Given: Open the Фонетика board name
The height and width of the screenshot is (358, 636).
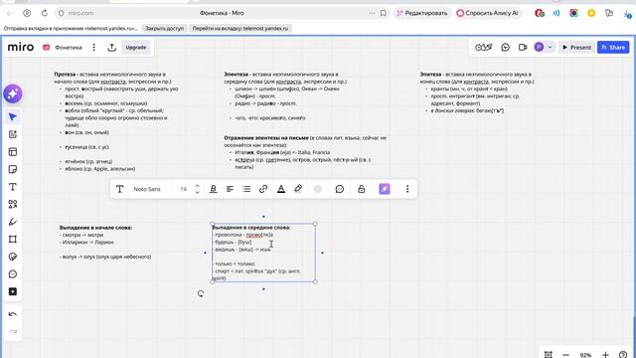Looking at the screenshot, I should pyautogui.click(x=69, y=48).
